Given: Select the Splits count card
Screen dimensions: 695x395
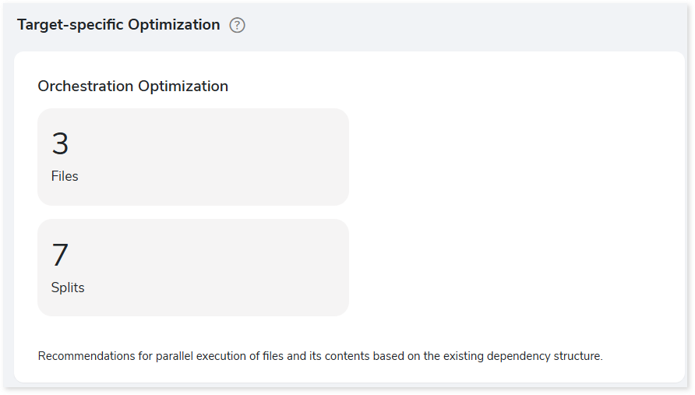Looking at the screenshot, I should click(x=193, y=268).
